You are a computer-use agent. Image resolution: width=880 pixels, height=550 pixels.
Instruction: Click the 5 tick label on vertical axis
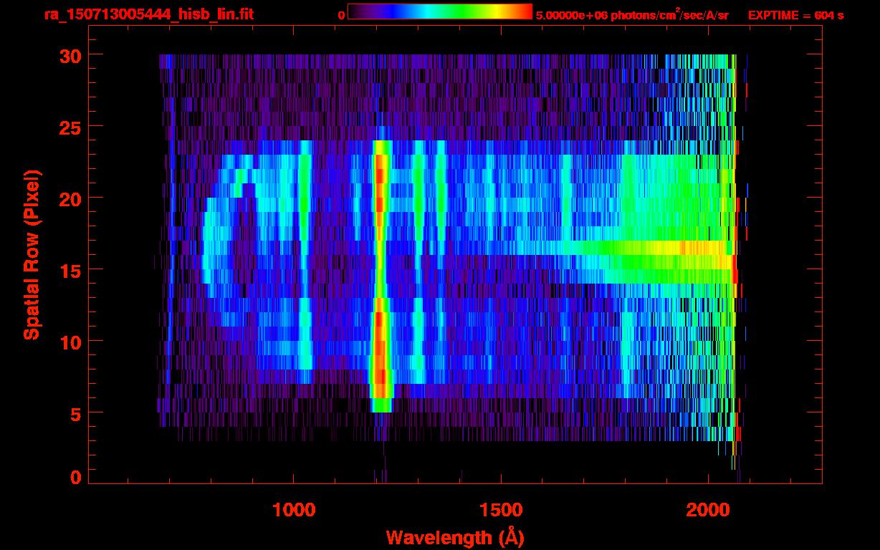click(74, 413)
